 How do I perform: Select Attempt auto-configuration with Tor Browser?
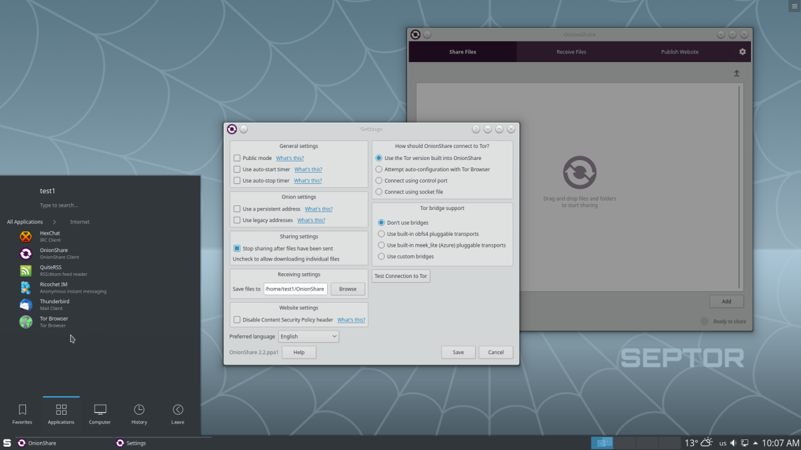point(379,169)
